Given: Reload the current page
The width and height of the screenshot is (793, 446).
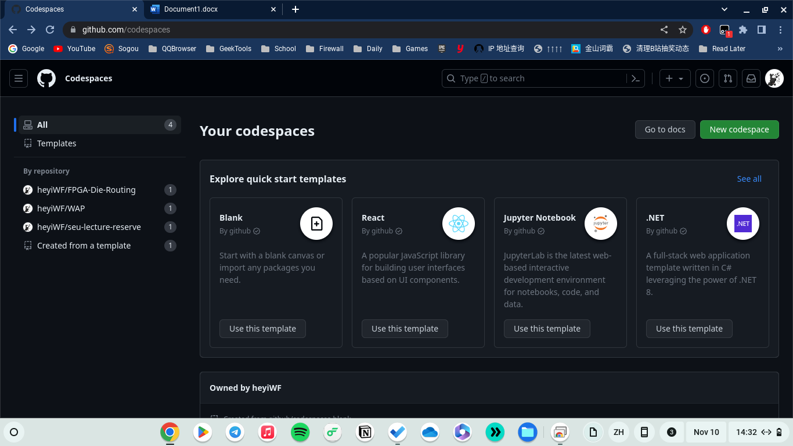Looking at the screenshot, I should pos(50,30).
